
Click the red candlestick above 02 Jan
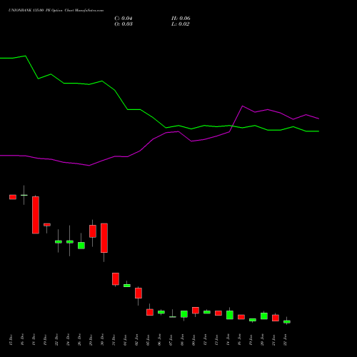click(x=139, y=293)
